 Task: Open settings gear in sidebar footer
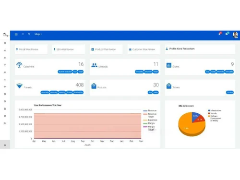pyautogui.click(x=5, y=145)
